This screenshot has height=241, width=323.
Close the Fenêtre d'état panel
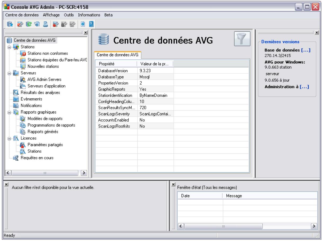pyautogui.click(x=173, y=184)
